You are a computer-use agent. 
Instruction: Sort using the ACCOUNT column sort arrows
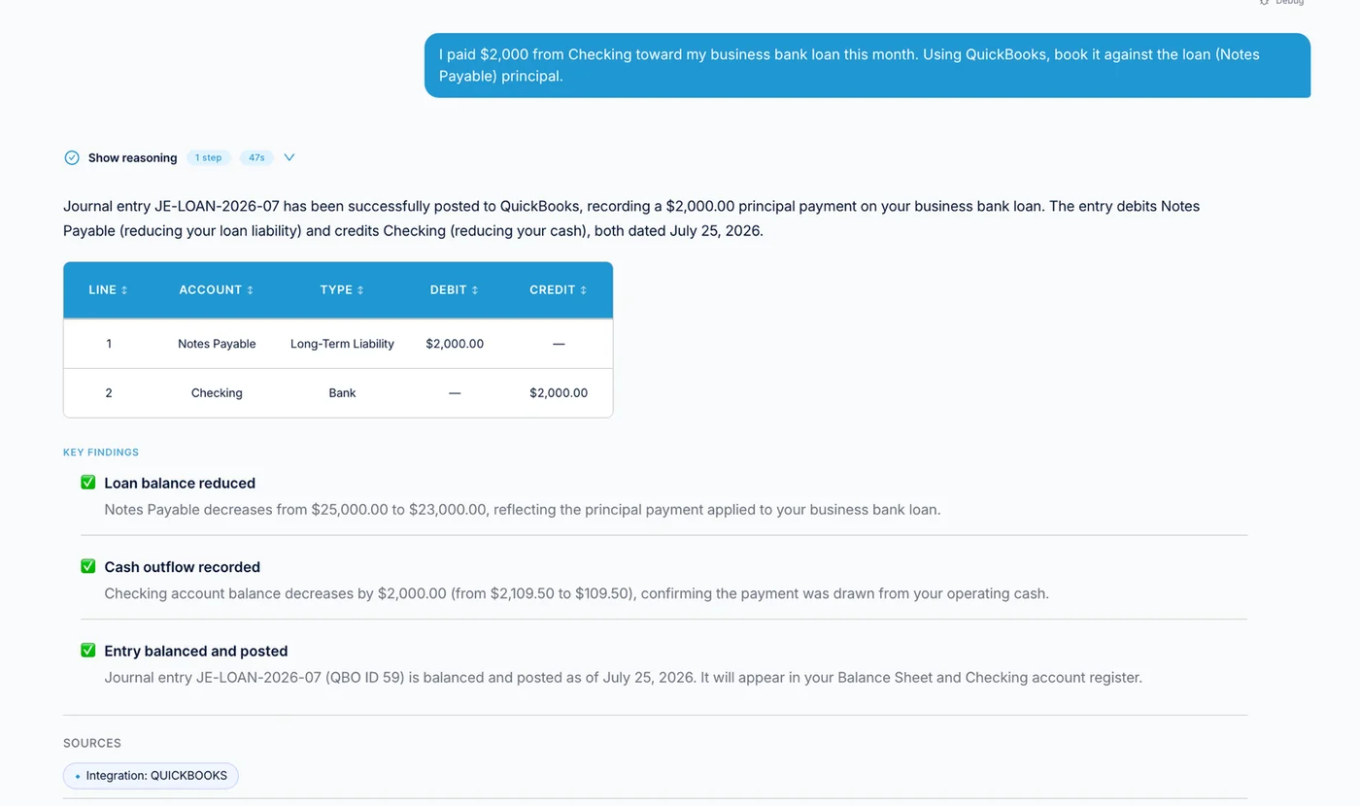tap(250, 290)
